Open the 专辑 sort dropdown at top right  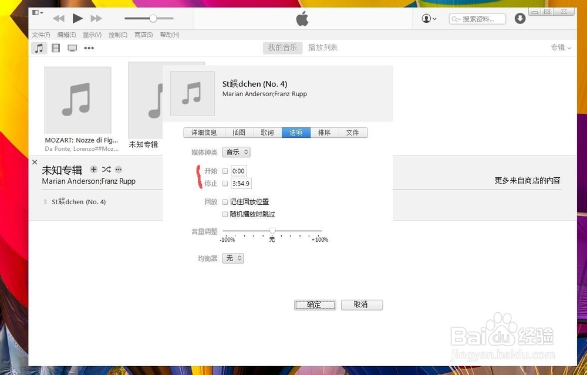pos(559,48)
